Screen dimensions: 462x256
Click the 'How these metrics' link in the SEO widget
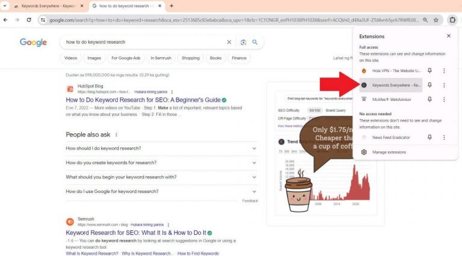tap(290, 126)
